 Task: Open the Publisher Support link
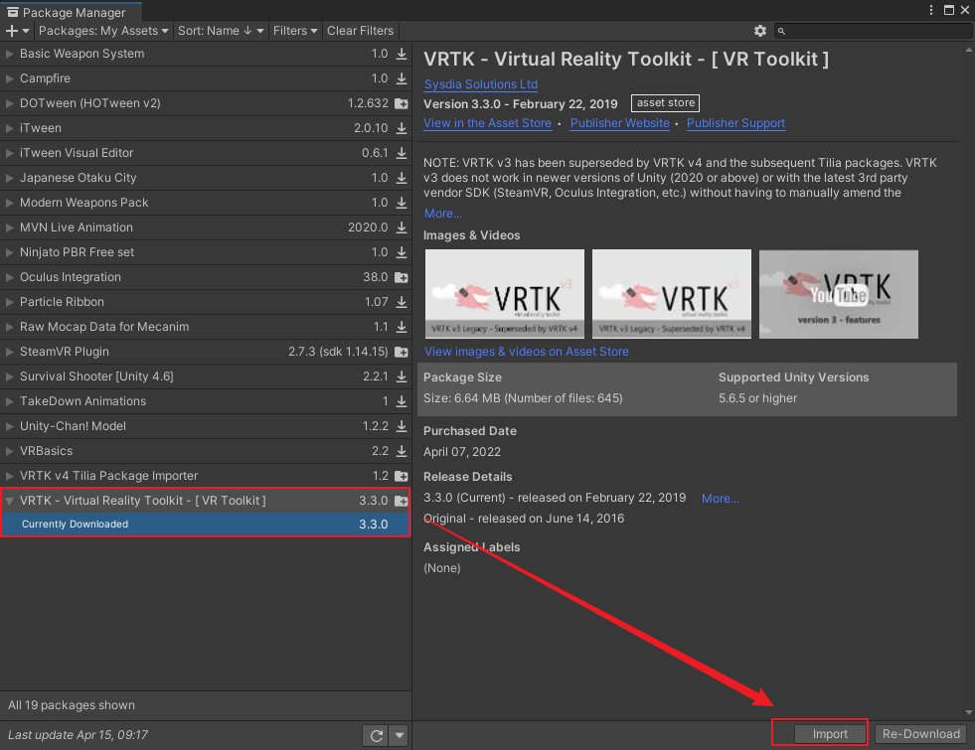click(735, 123)
